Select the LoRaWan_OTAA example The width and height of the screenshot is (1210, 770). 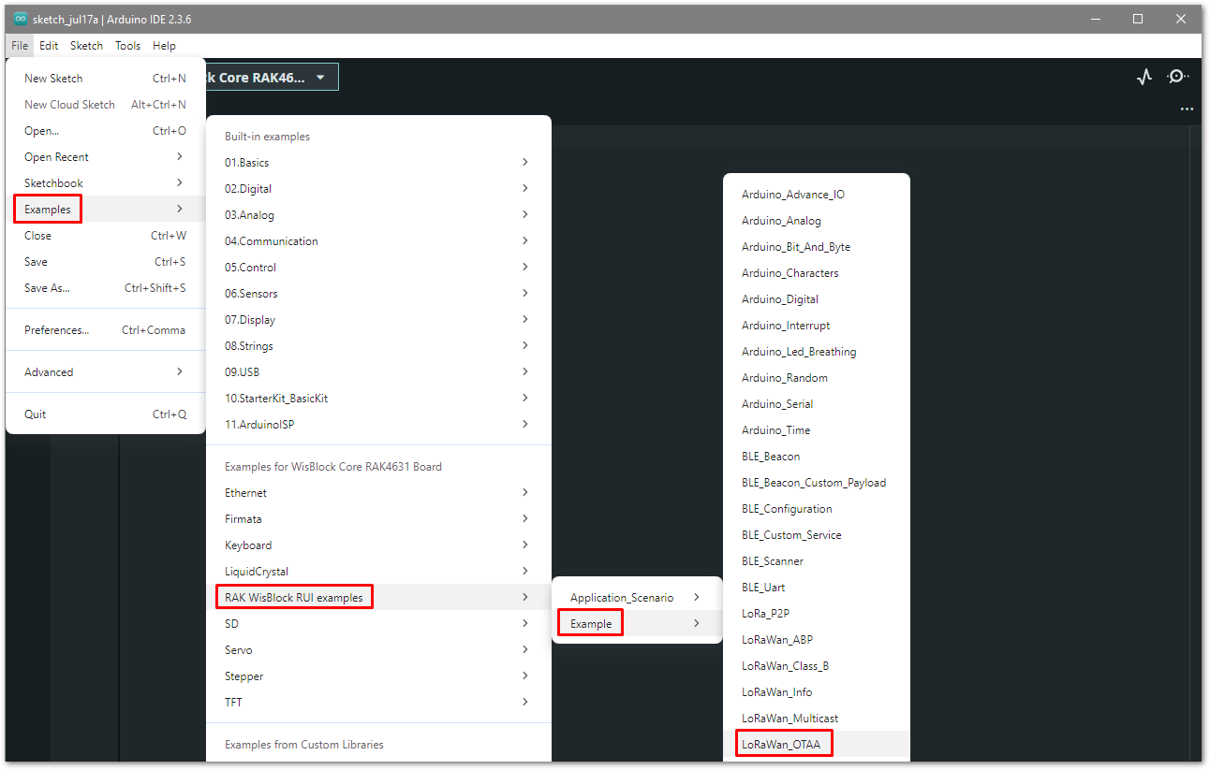click(784, 743)
